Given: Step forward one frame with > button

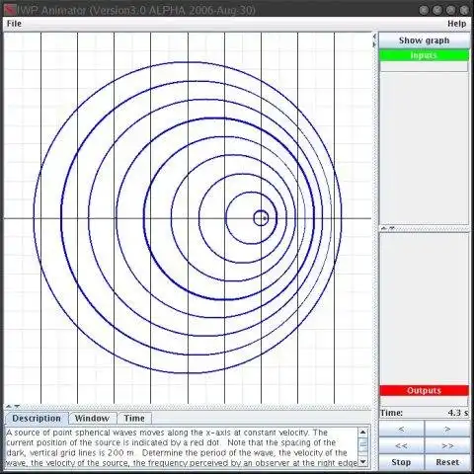Looking at the screenshot, I should pos(447,430).
